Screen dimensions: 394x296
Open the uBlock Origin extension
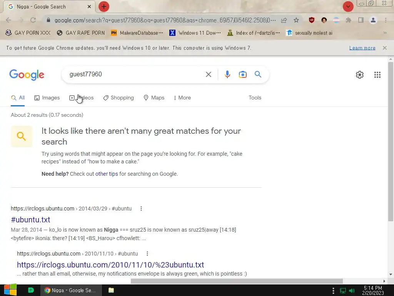tap(312, 20)
